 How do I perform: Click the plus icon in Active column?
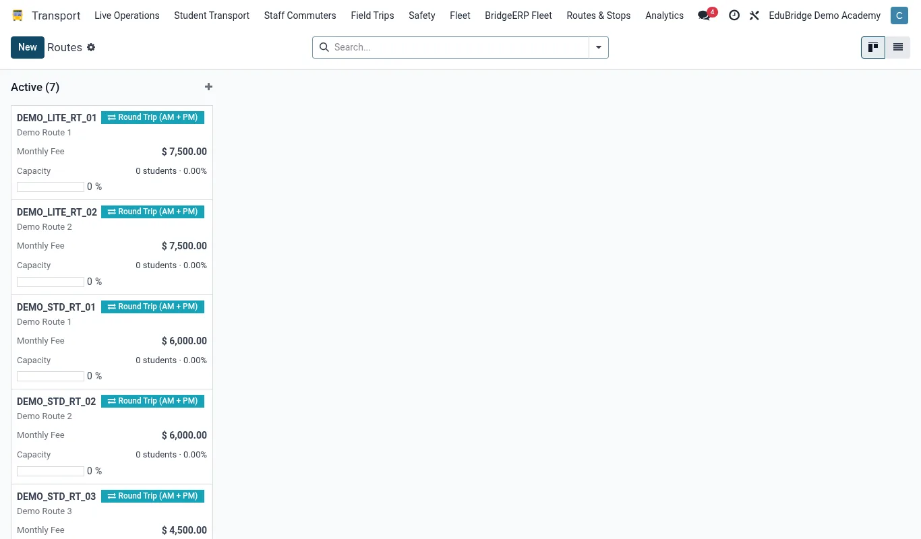(x=208, y=87)
